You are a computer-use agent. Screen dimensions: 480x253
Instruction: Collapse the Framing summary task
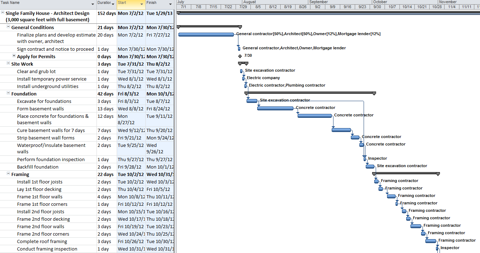click(x=8, y=174)
